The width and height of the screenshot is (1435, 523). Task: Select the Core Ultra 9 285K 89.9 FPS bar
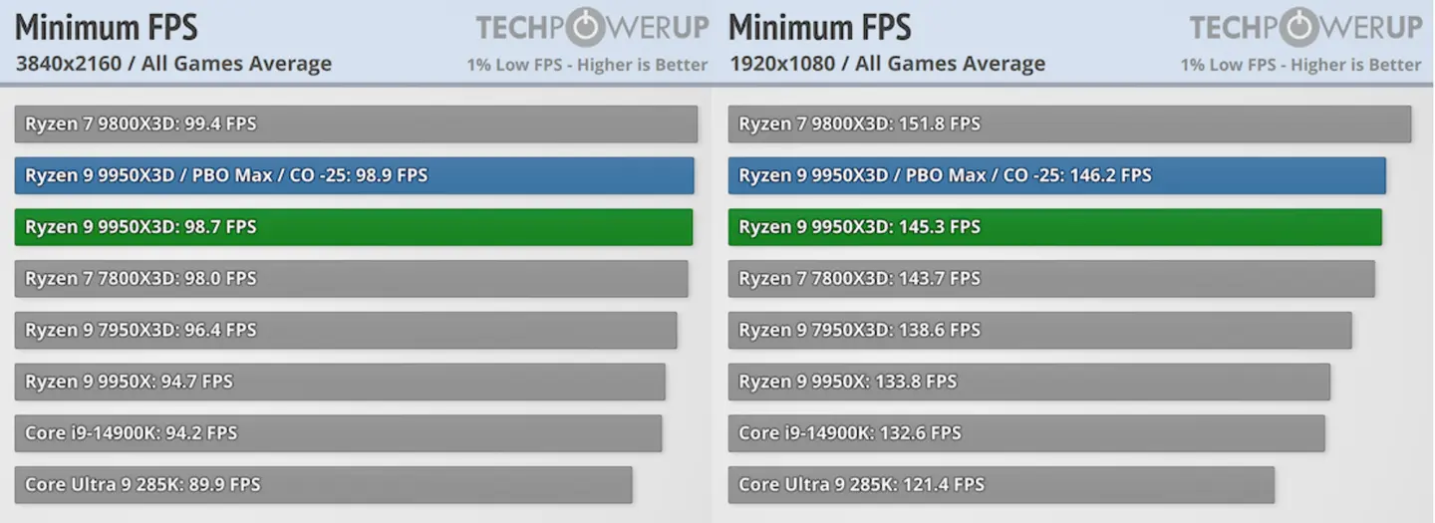point(323,485)
